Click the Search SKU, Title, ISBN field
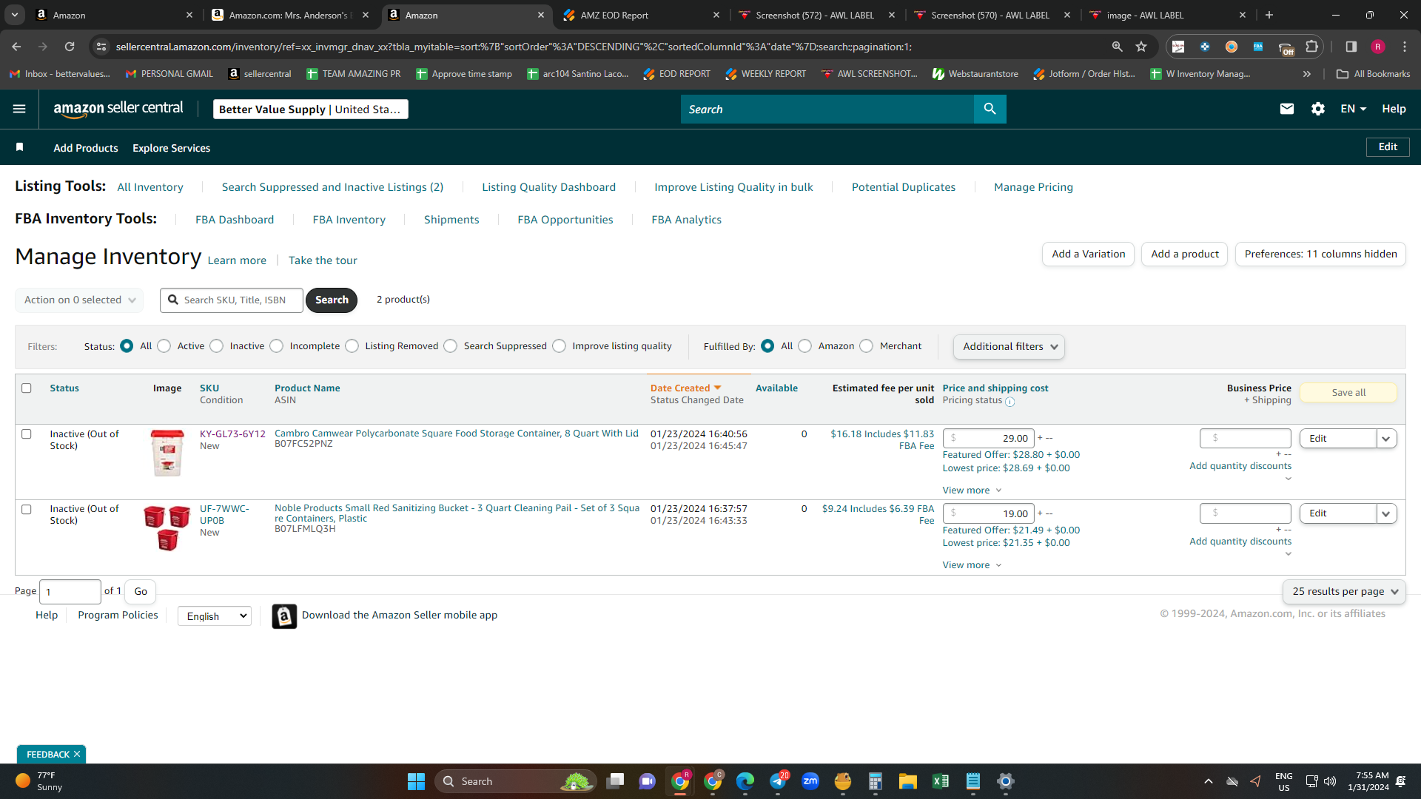Viewport: 1421px width, 799px height. click(232, 300)
